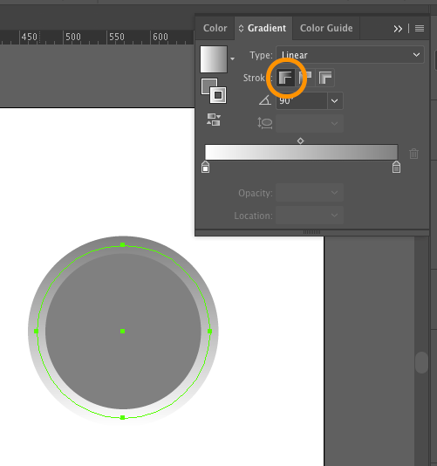Apply gradient across stroke option
437x466 pixels.
click(325, 78)
